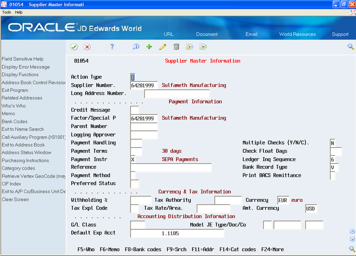The image size is (356, 256).
Task: Click the green plus Add icon
Action: point(149,47)
